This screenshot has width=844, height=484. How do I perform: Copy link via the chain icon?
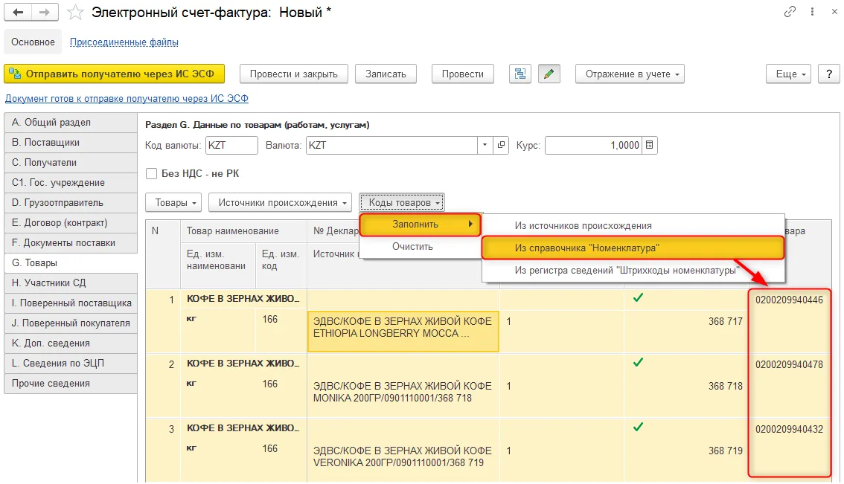click(790, 12)
